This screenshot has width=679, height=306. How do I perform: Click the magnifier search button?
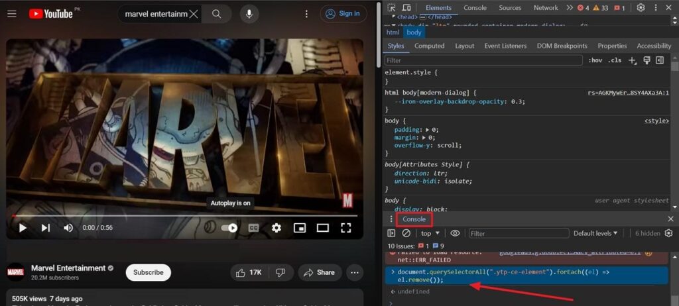point(217,14)
